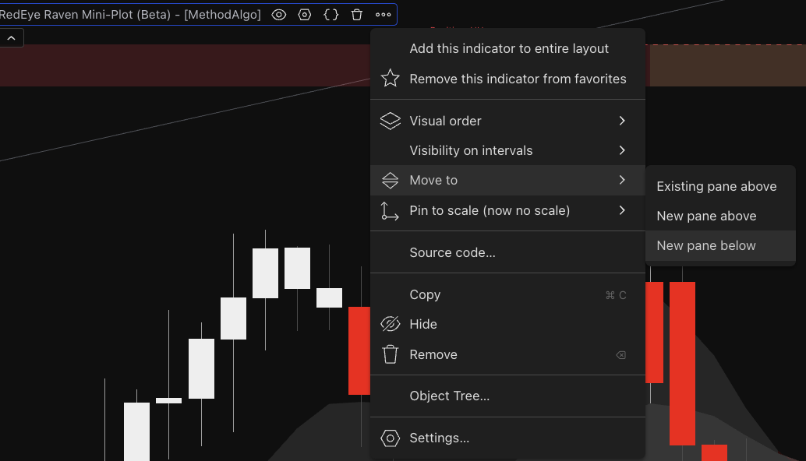The image size is (806, 461).
Task: Delete indicator using legend trash icon
Action: (x=357, y=15)
